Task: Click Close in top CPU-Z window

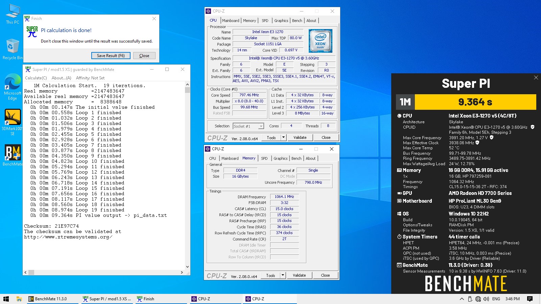Action: click(x=326, y=137)
